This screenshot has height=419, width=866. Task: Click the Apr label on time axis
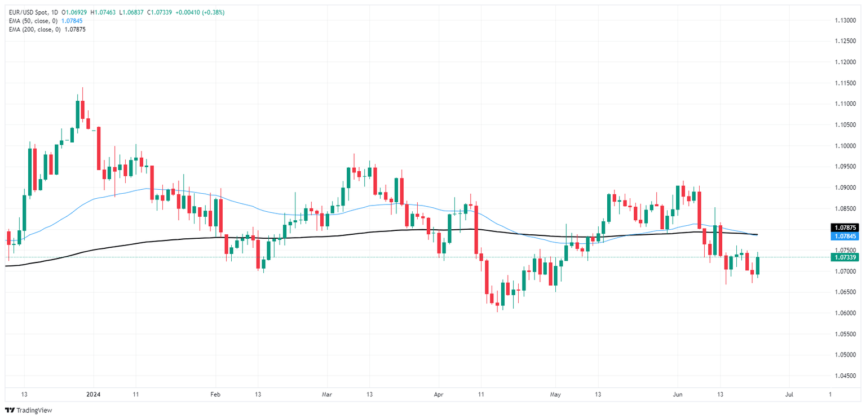click(x=438, y=395)
